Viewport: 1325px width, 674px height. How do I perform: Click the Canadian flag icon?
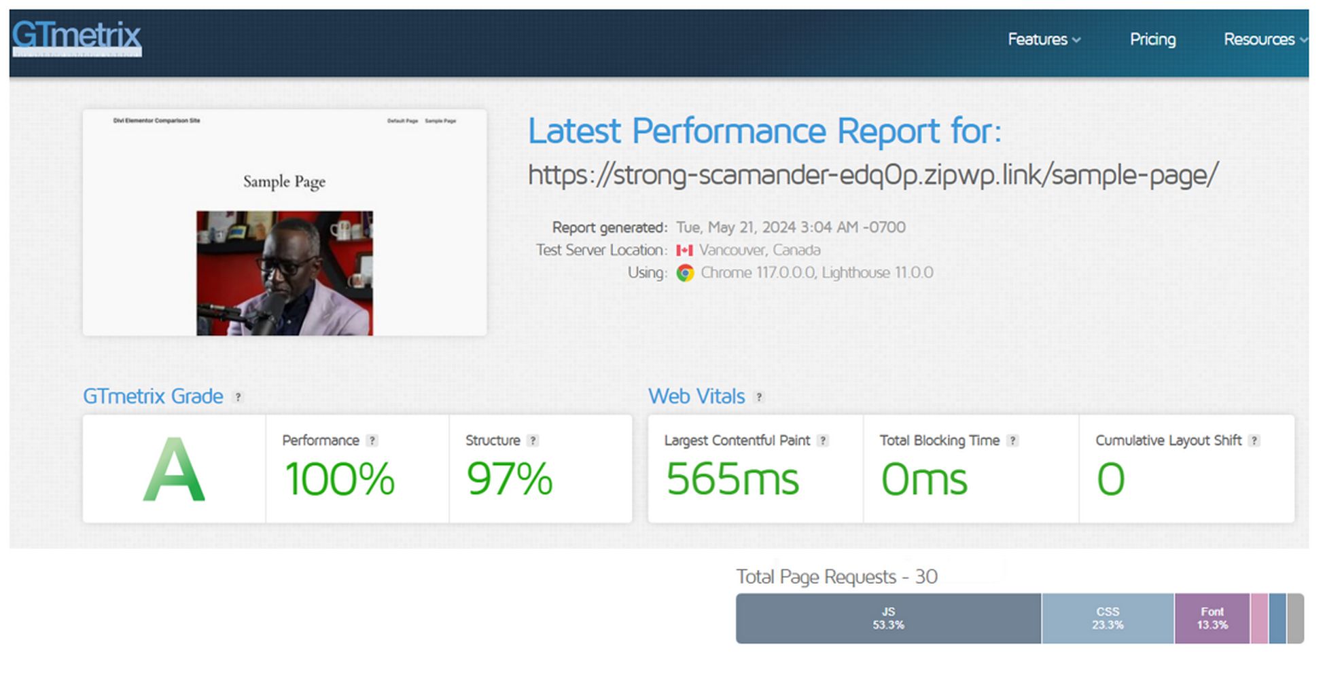[686, 250]
